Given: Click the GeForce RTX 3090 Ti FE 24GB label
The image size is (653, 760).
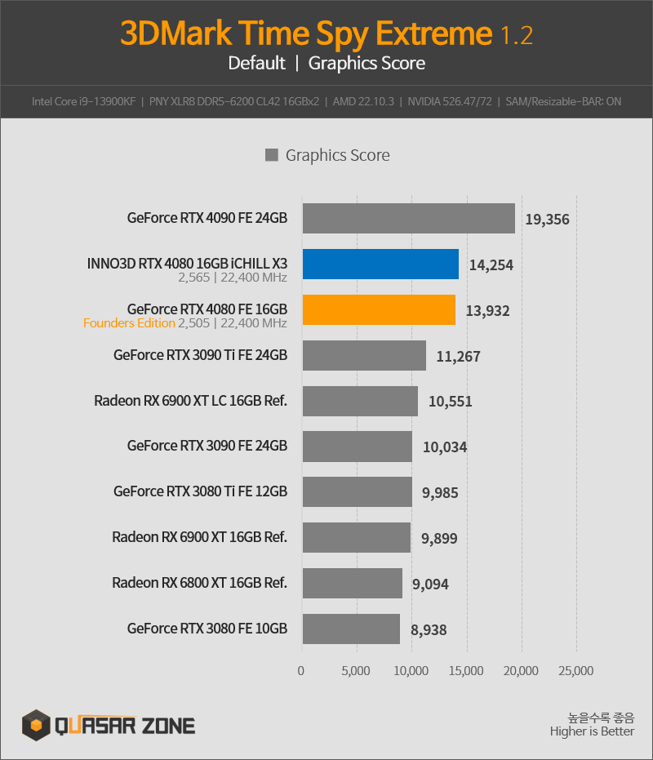Looking at the screenshot, I should [200, 355].
